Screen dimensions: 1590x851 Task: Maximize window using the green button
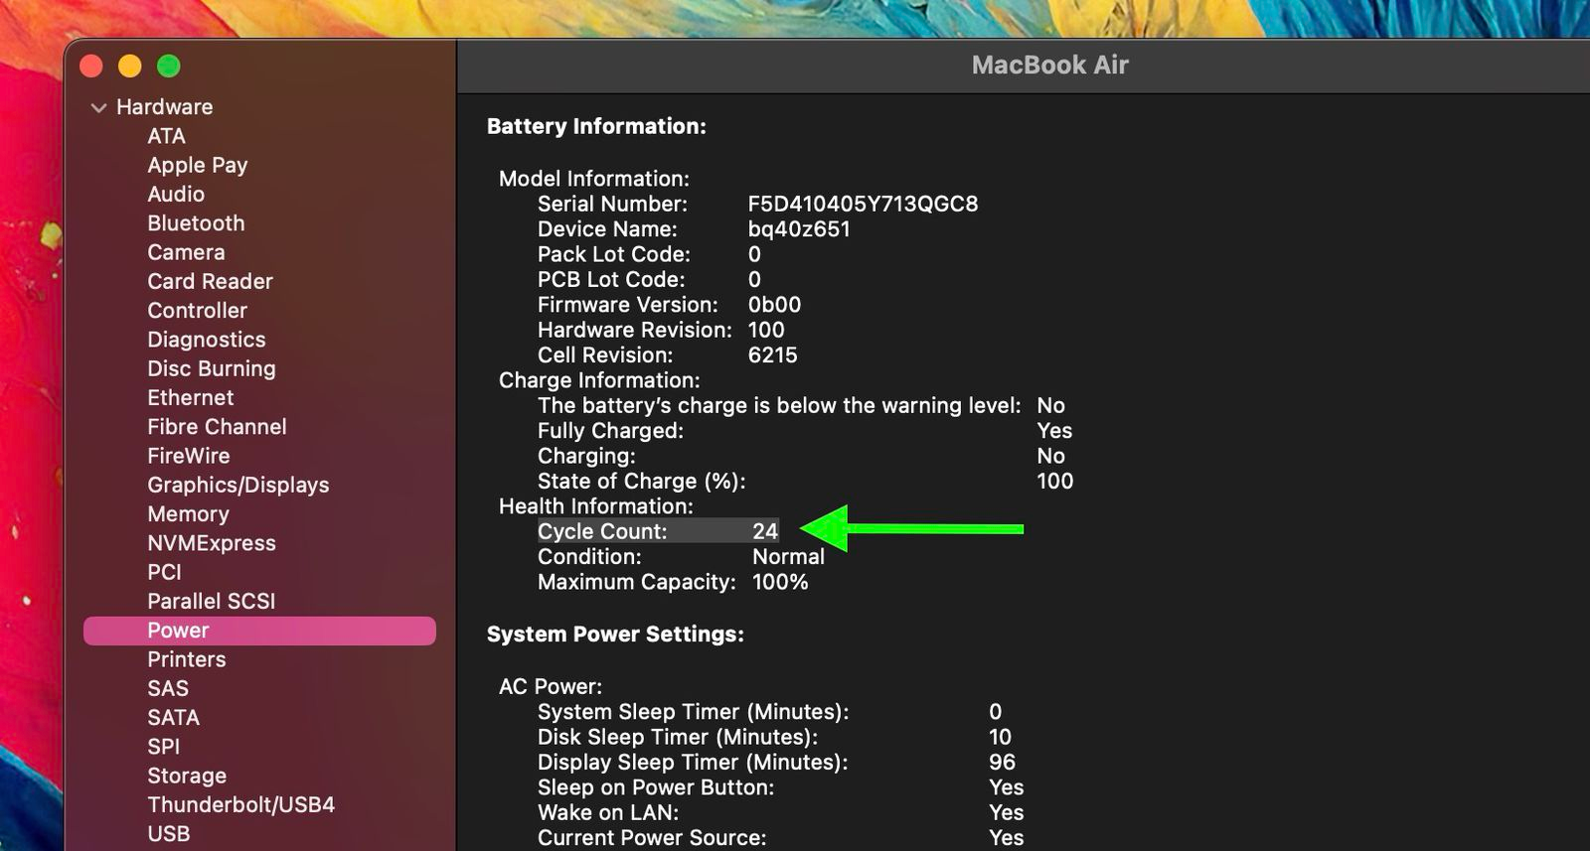[169, 66]
